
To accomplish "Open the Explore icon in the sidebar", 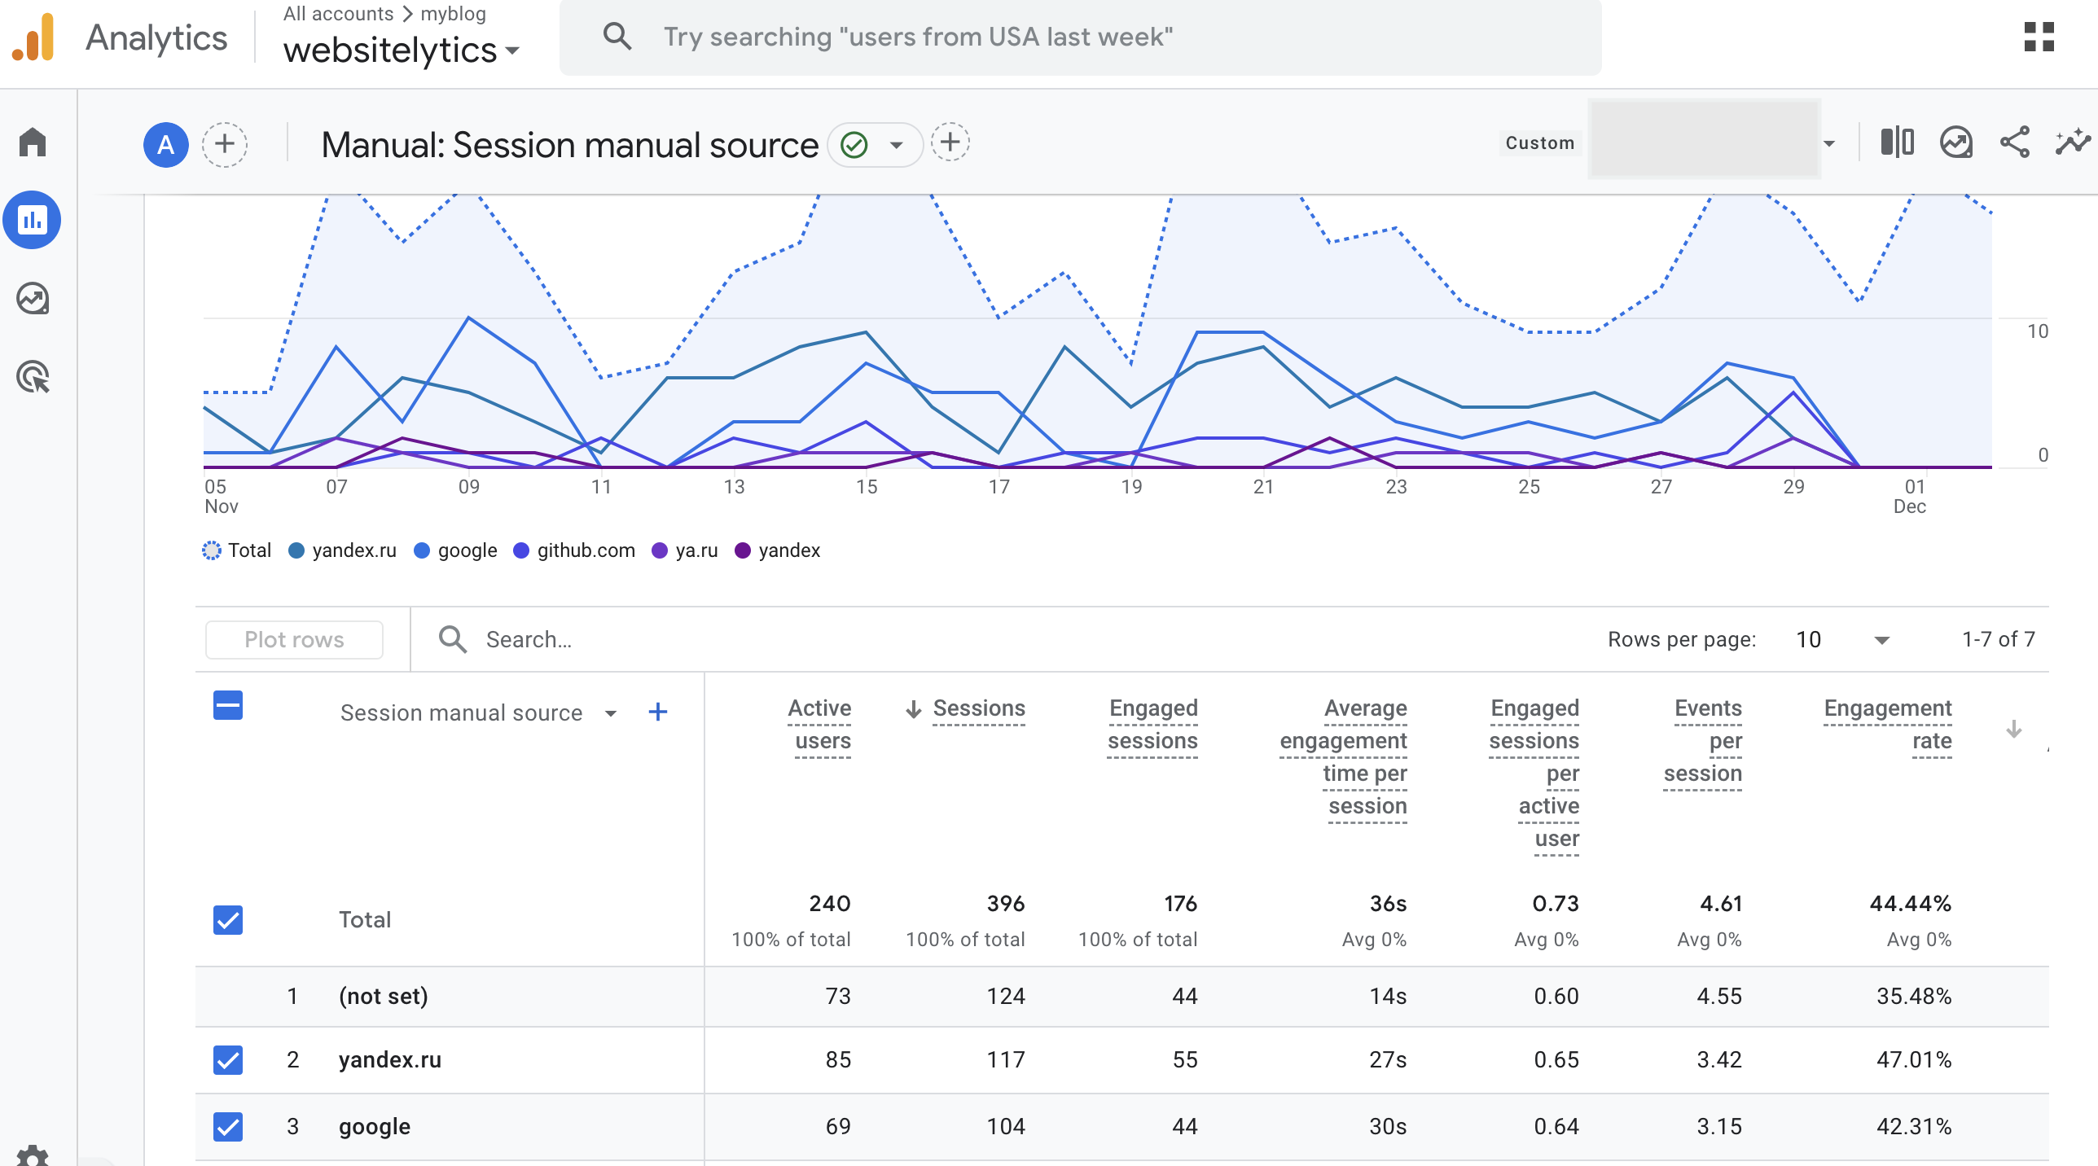I will tap(33, 299).
